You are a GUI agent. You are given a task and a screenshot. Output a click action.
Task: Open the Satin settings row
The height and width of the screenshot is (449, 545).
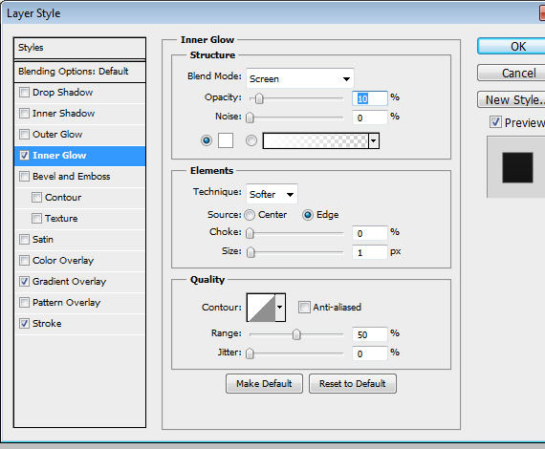(79, 240)
